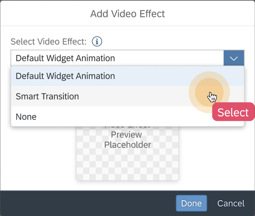Click the Video Effect Preview Placeholder thumbnail

click(x=127, y=153)
